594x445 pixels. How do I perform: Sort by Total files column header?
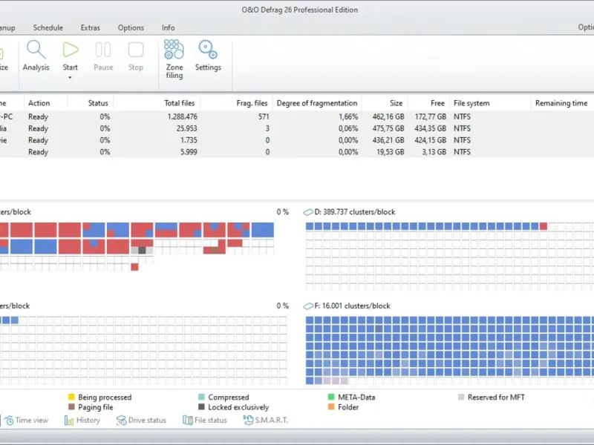pyautogui.click(x=179, y=103)
